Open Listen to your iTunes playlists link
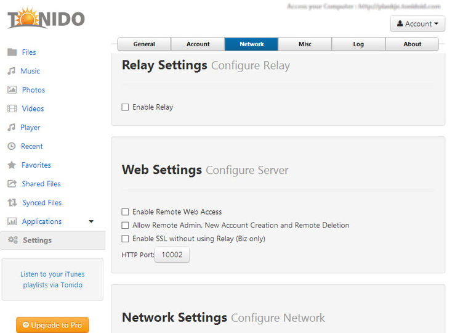The image size is (455, 333). pos(52,279)
